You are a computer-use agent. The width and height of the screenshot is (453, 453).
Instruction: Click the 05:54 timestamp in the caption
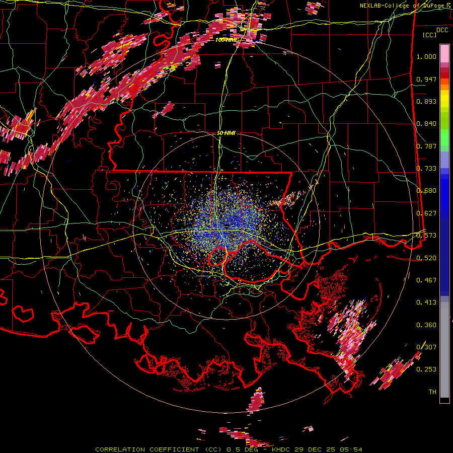351,449
